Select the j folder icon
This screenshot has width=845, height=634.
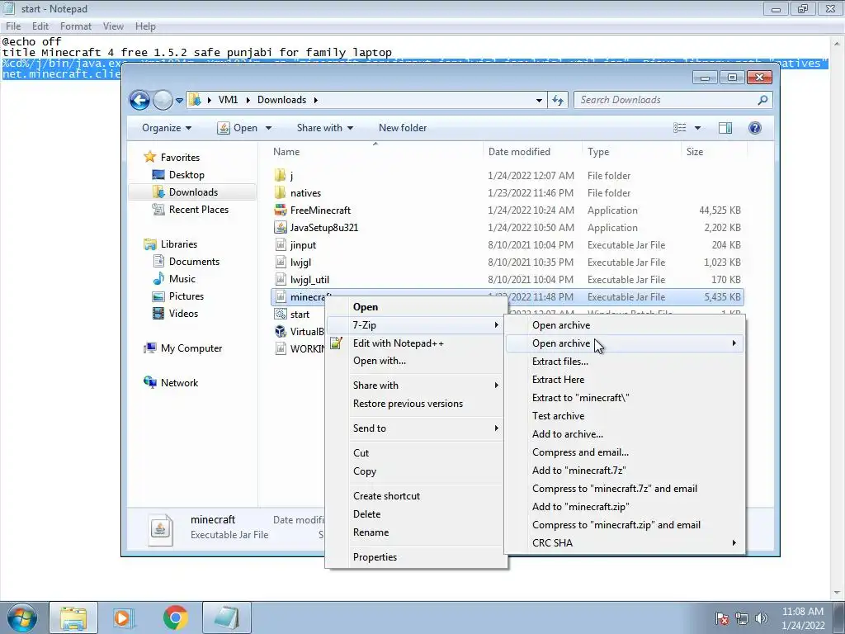(281, 176)
